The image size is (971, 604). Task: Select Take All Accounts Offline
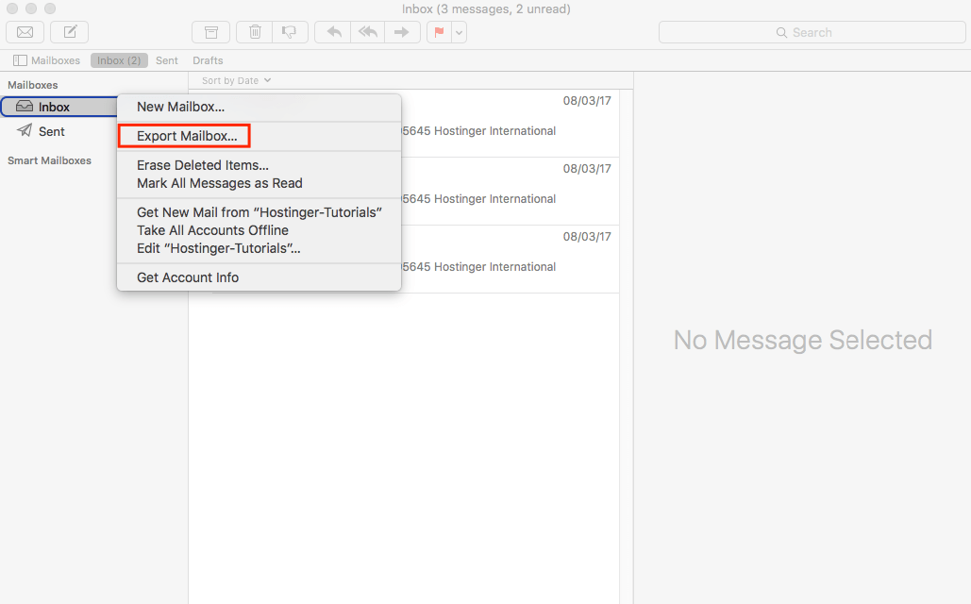(x=212, y=230)
